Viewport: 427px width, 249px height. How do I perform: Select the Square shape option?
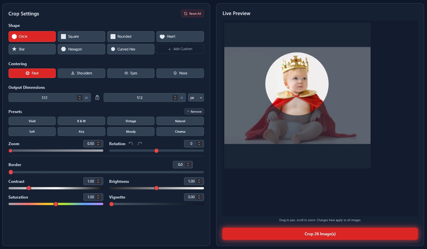81,37
